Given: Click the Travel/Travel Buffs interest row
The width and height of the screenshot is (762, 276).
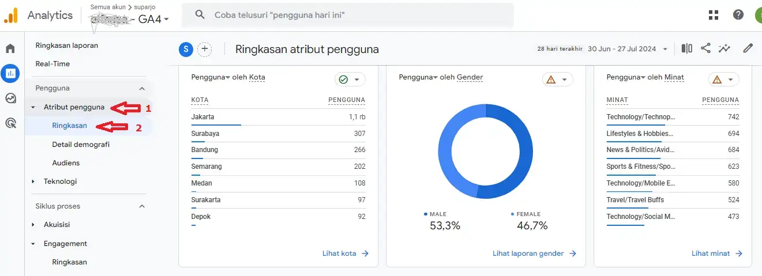Looking at the screenshot, I should 673,200.
